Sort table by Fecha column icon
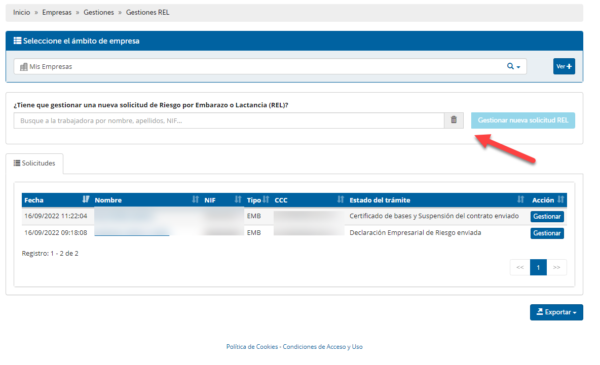The image size is (600, 365). click(86, 200)
